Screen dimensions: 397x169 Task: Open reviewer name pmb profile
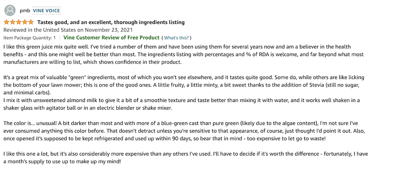pyautogui.click(x=25, y=11)
